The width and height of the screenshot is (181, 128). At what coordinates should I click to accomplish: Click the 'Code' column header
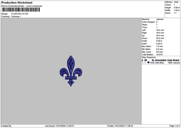[170, 60]
